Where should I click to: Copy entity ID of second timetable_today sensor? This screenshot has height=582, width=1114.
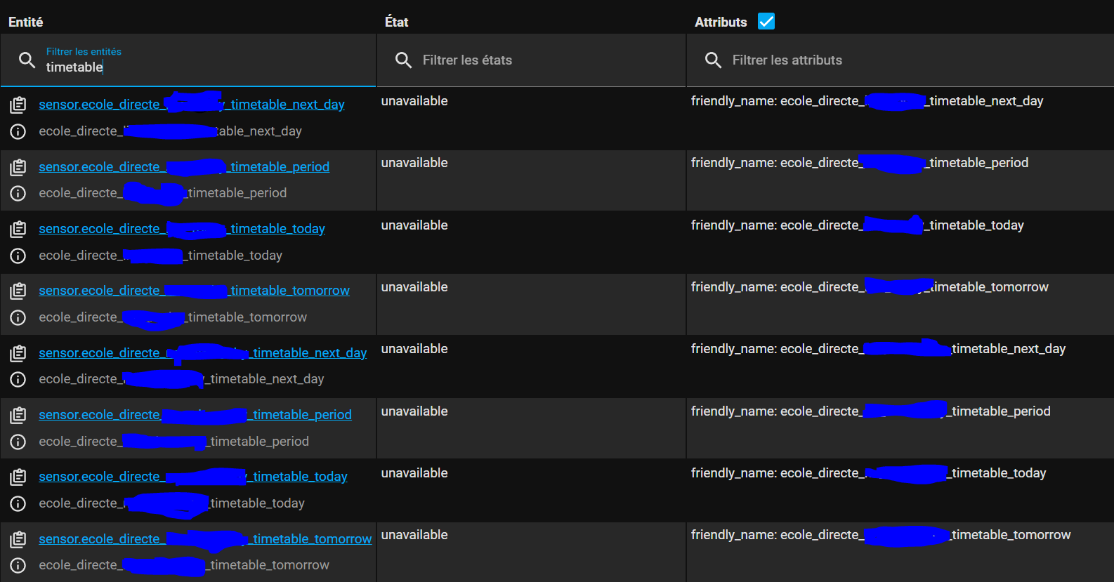tap(18, 477)
